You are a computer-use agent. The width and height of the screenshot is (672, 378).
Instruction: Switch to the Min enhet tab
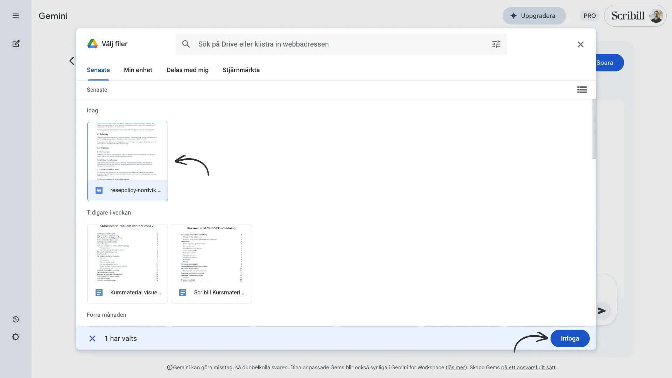[138, 70]
